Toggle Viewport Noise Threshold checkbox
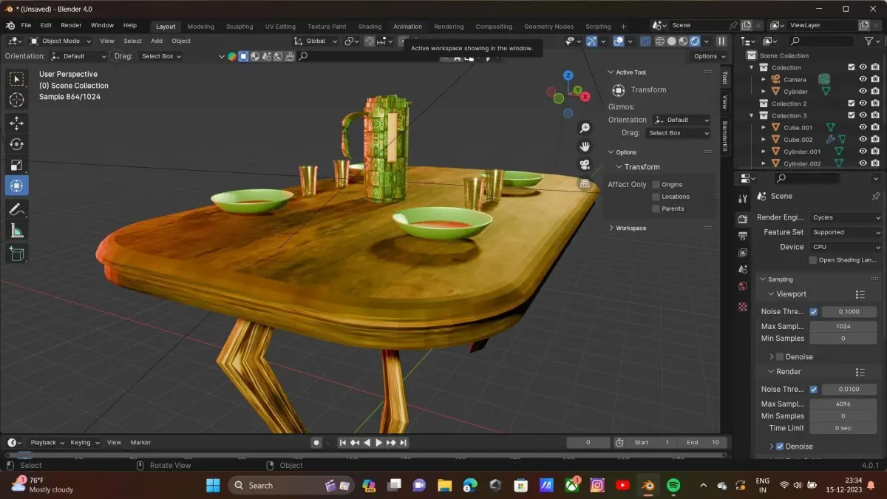Viewport: 887px width, 499px height. point(814,312)
